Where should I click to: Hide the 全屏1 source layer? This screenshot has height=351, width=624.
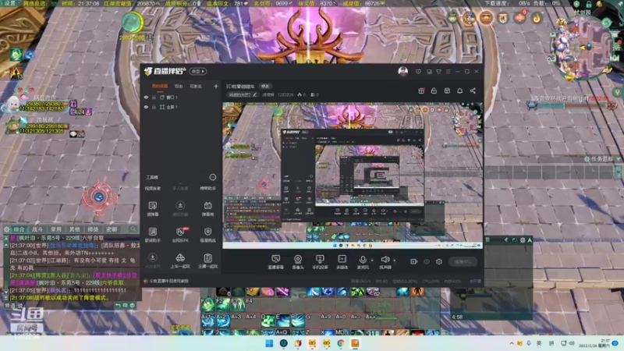tap(146, 107)
